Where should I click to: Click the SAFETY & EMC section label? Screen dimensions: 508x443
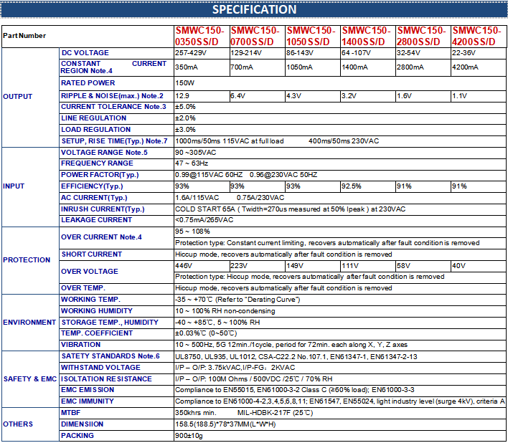pyautogui.click(x=28, y=378)
